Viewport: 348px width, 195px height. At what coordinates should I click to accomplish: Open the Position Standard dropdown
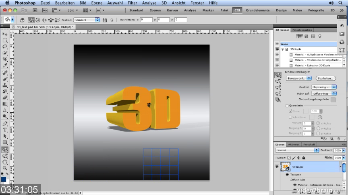[87, 20]
